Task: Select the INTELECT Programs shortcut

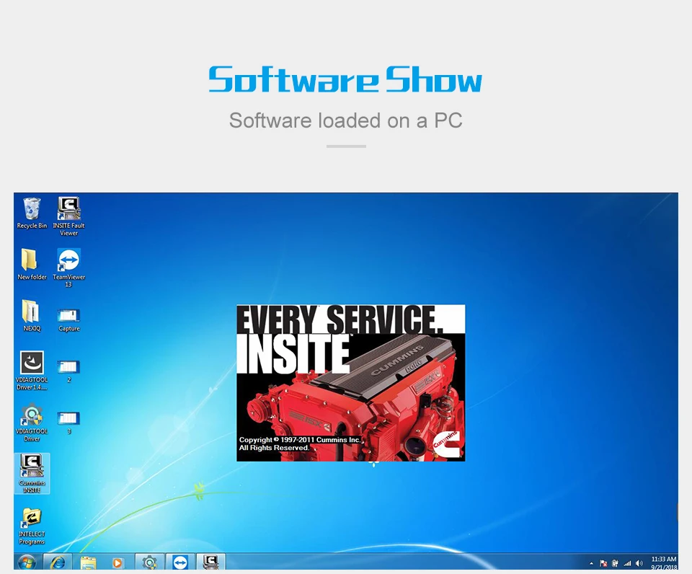Action: (32, 526)
